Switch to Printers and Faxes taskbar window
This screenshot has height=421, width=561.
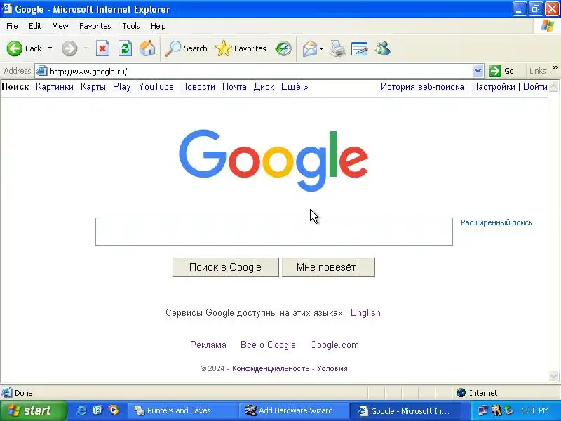[x=182, y=410]
